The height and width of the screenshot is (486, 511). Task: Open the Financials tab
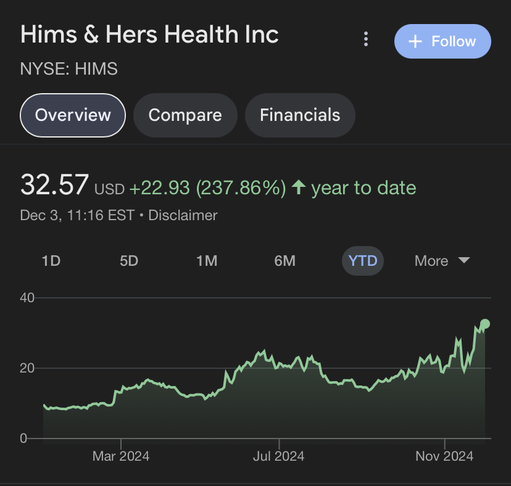pos(300,115)
